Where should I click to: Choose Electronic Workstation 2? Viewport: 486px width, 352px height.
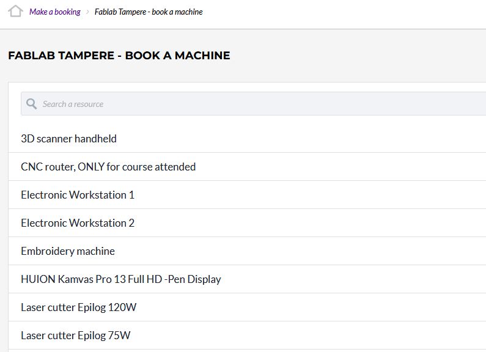click(x=78, y=223)
